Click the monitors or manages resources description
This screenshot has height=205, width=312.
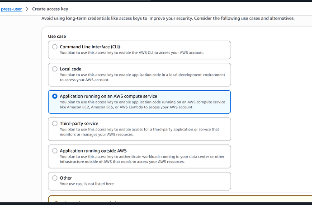coord(139,132)
